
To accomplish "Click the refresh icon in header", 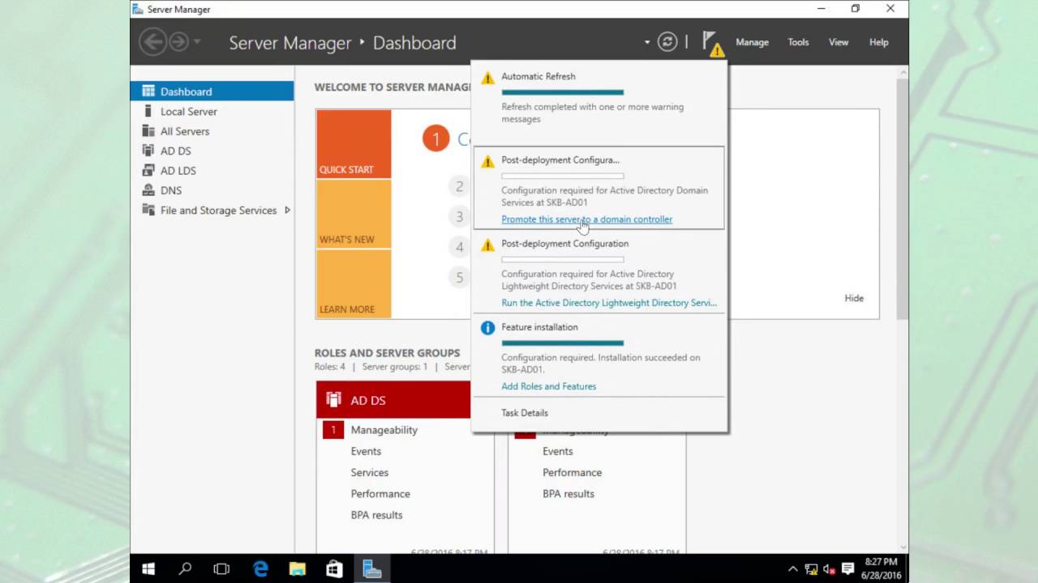I will (667, 42).
